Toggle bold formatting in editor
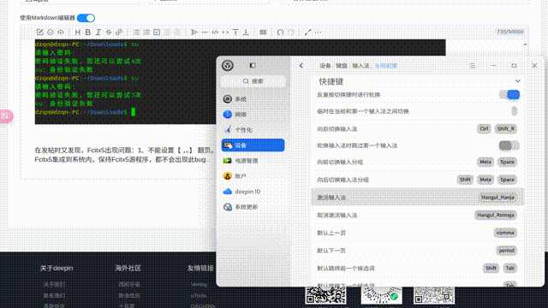This screenshot has width=548, height=308. point(87,33)
